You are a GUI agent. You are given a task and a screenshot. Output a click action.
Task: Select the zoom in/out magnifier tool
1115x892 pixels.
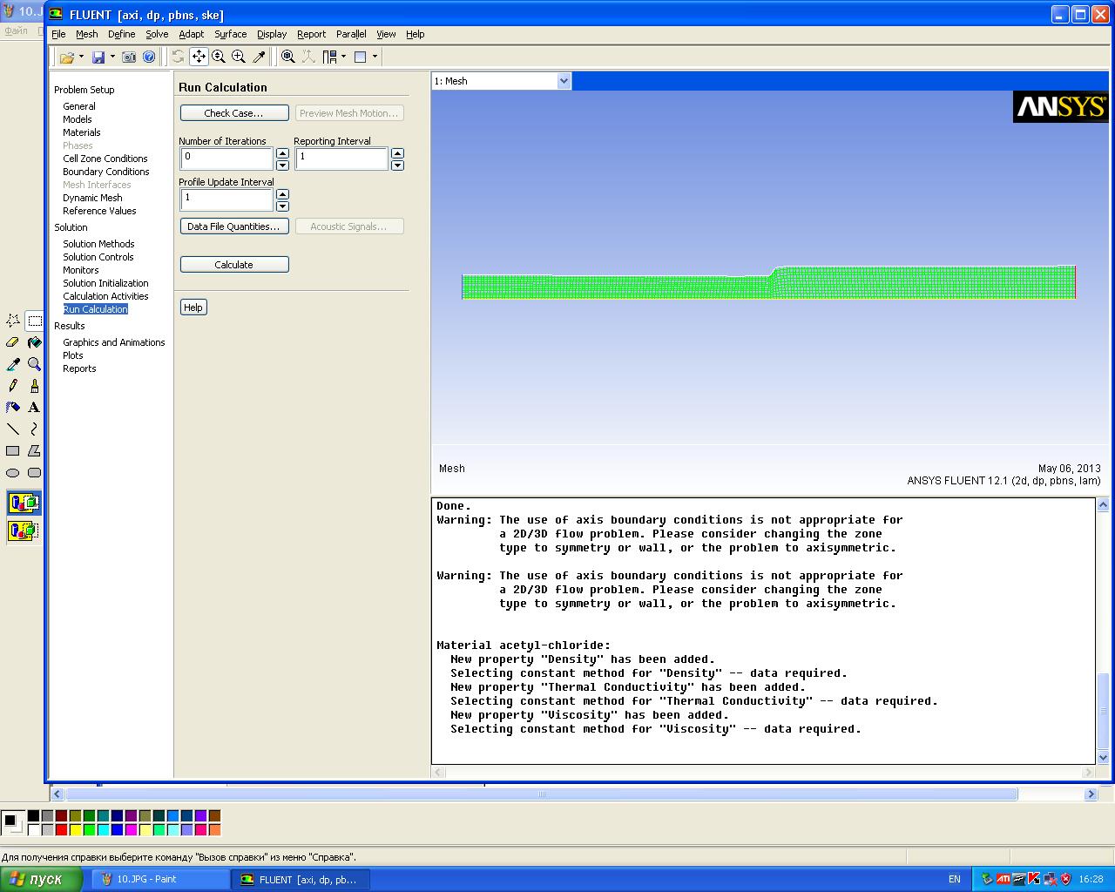(x=219, y=57)
